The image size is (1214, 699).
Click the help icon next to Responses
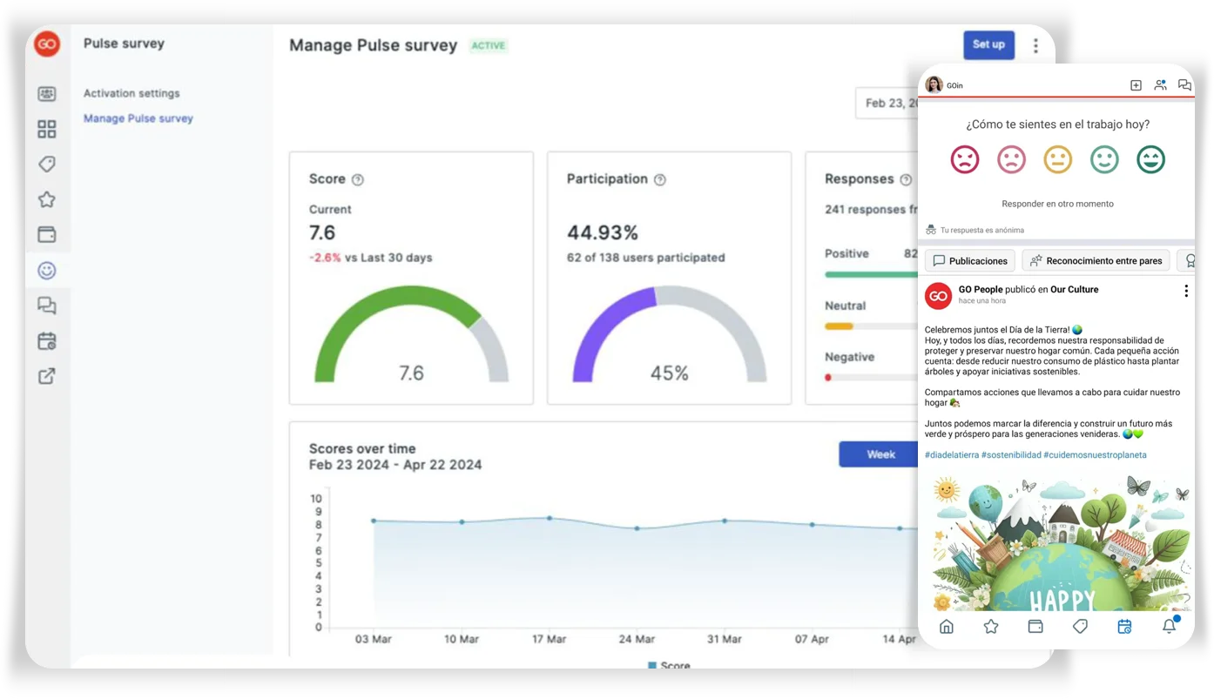907,179
